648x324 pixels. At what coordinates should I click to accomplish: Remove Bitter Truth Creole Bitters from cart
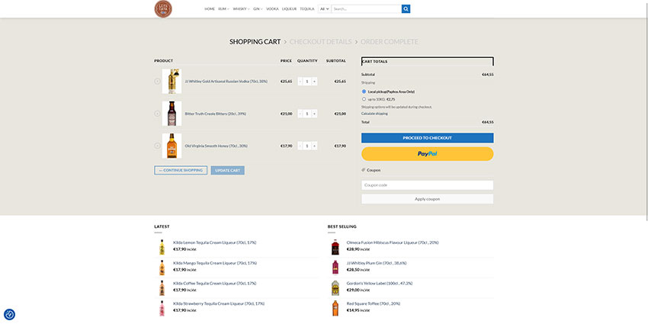click(x=157, y=114)
